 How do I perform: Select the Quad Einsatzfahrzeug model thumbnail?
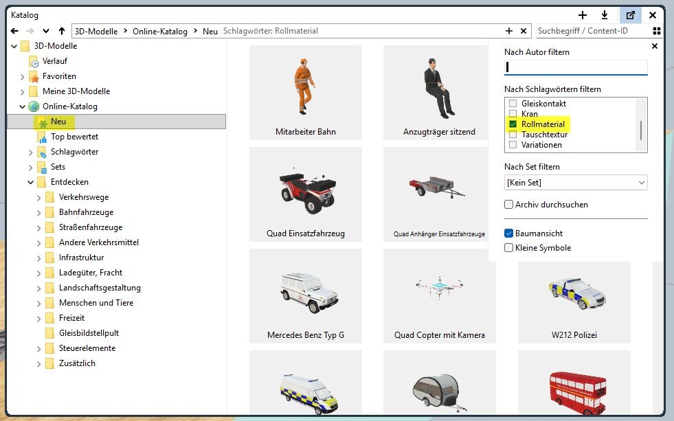coord(306,194)
